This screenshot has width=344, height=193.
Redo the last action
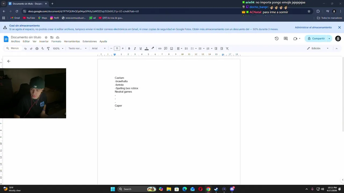click(31, 49)
